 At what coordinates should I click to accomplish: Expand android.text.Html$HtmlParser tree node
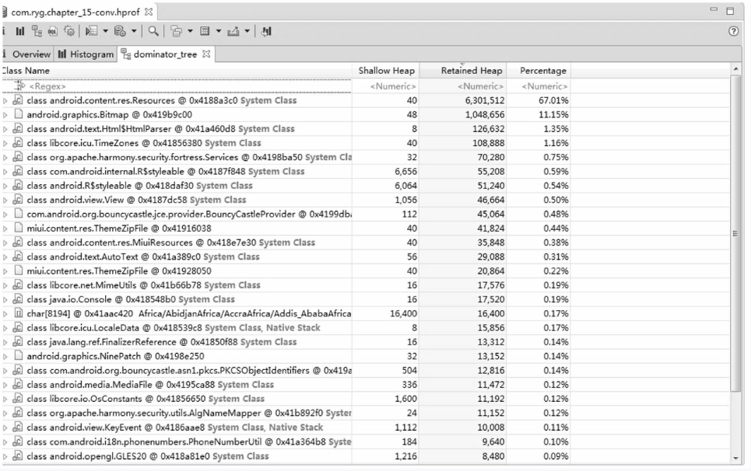tap(5, 129)
